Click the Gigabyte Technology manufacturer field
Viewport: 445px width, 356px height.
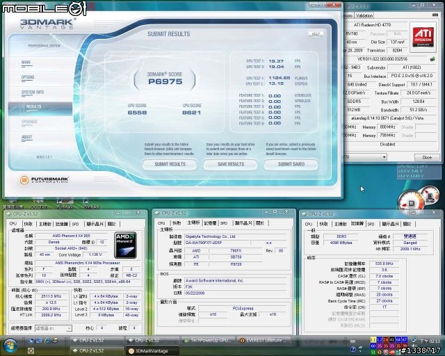235,236
